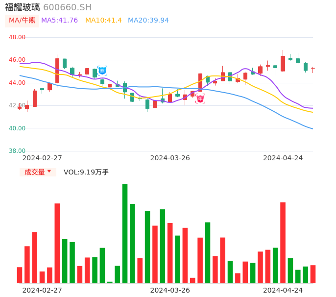This screenshot has width=336, height=297.
Task: Click the 46.00 price axis label
Action: 17,60
